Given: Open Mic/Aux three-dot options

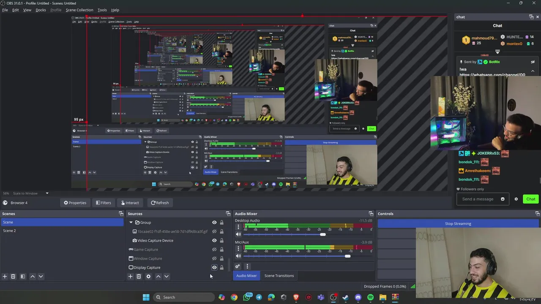Looking at the screenshot, I should (x=238, y=249).
